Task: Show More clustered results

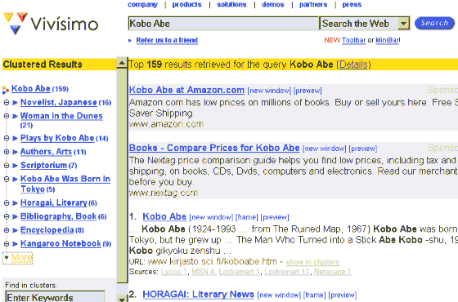Action: coord(18,258)
